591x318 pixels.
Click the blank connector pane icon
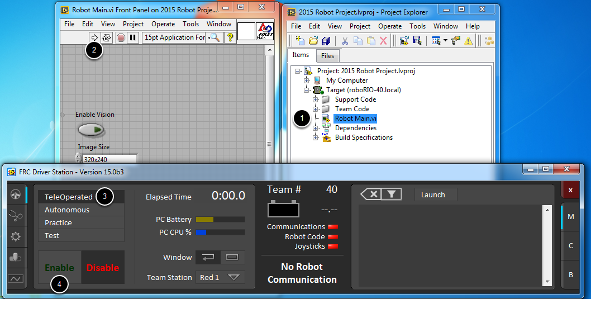(x=246, y=31)
